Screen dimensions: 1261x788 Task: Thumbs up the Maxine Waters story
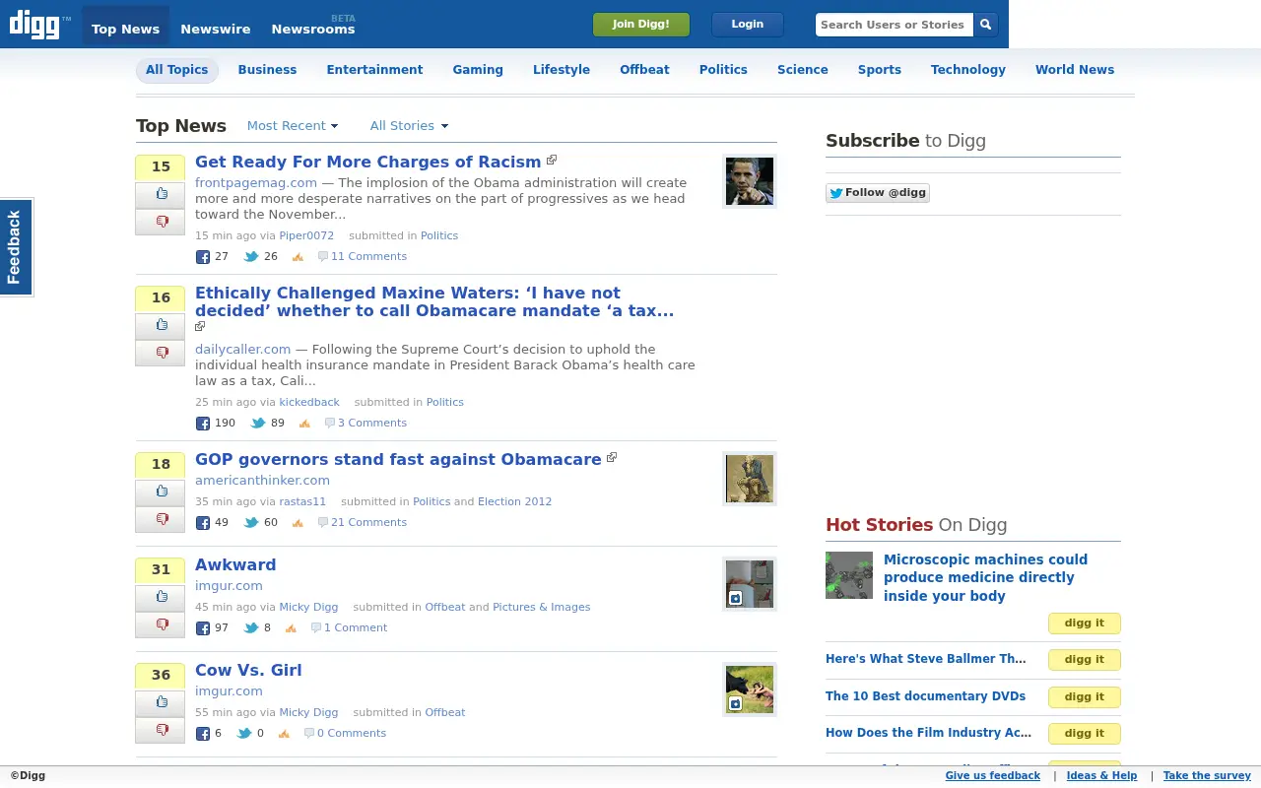pos(161,326)
